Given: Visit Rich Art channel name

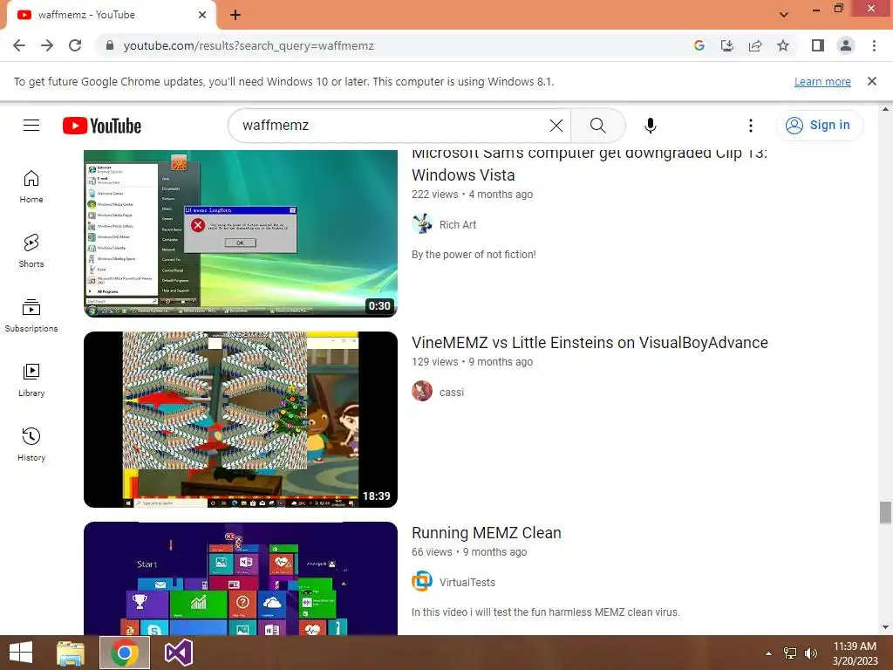Looking at the screenshot, I should (x=457, y=224).
